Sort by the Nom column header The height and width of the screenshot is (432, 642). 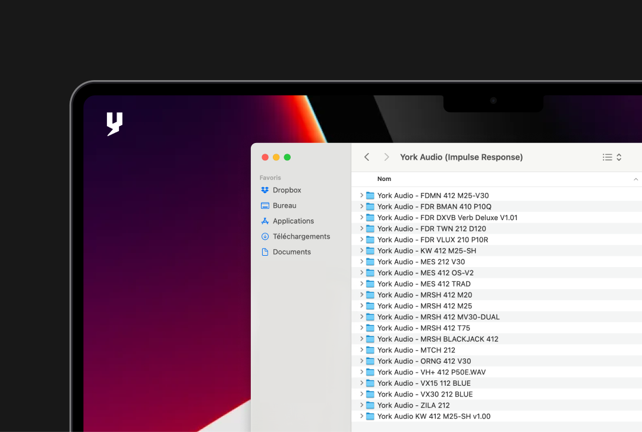point(384,179)
